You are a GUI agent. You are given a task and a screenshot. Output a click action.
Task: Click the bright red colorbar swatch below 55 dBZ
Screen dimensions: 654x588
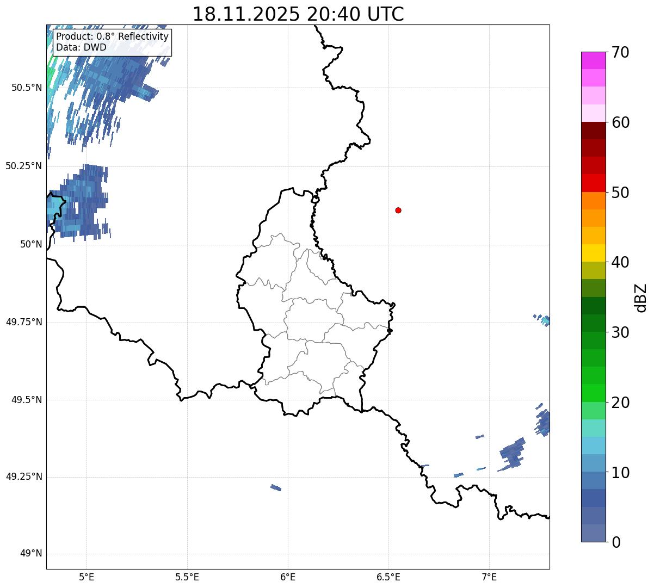593,183
